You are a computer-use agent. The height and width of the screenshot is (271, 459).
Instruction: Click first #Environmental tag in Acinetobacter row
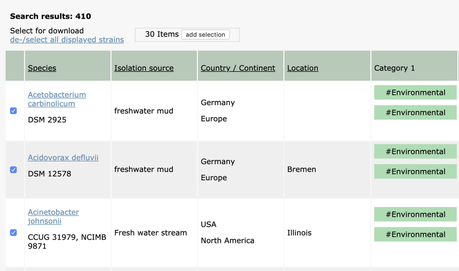pyautogui.click(x=415, y=215)
